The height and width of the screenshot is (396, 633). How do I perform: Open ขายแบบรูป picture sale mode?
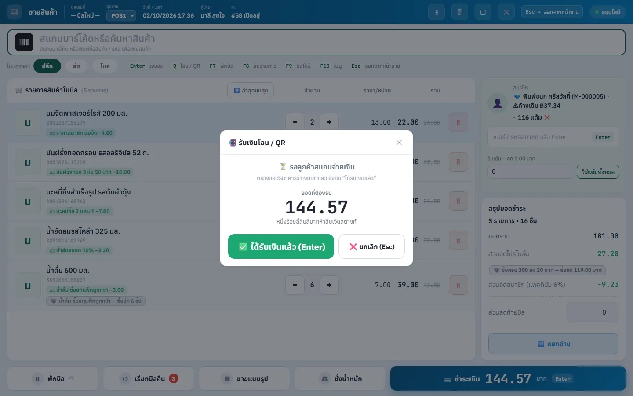point(244,378)
